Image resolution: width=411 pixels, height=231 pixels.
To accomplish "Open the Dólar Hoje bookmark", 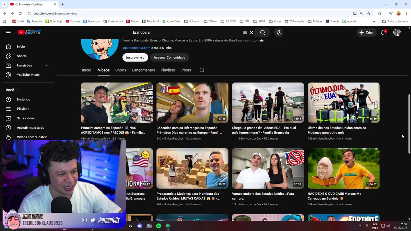I will point(54,21).
